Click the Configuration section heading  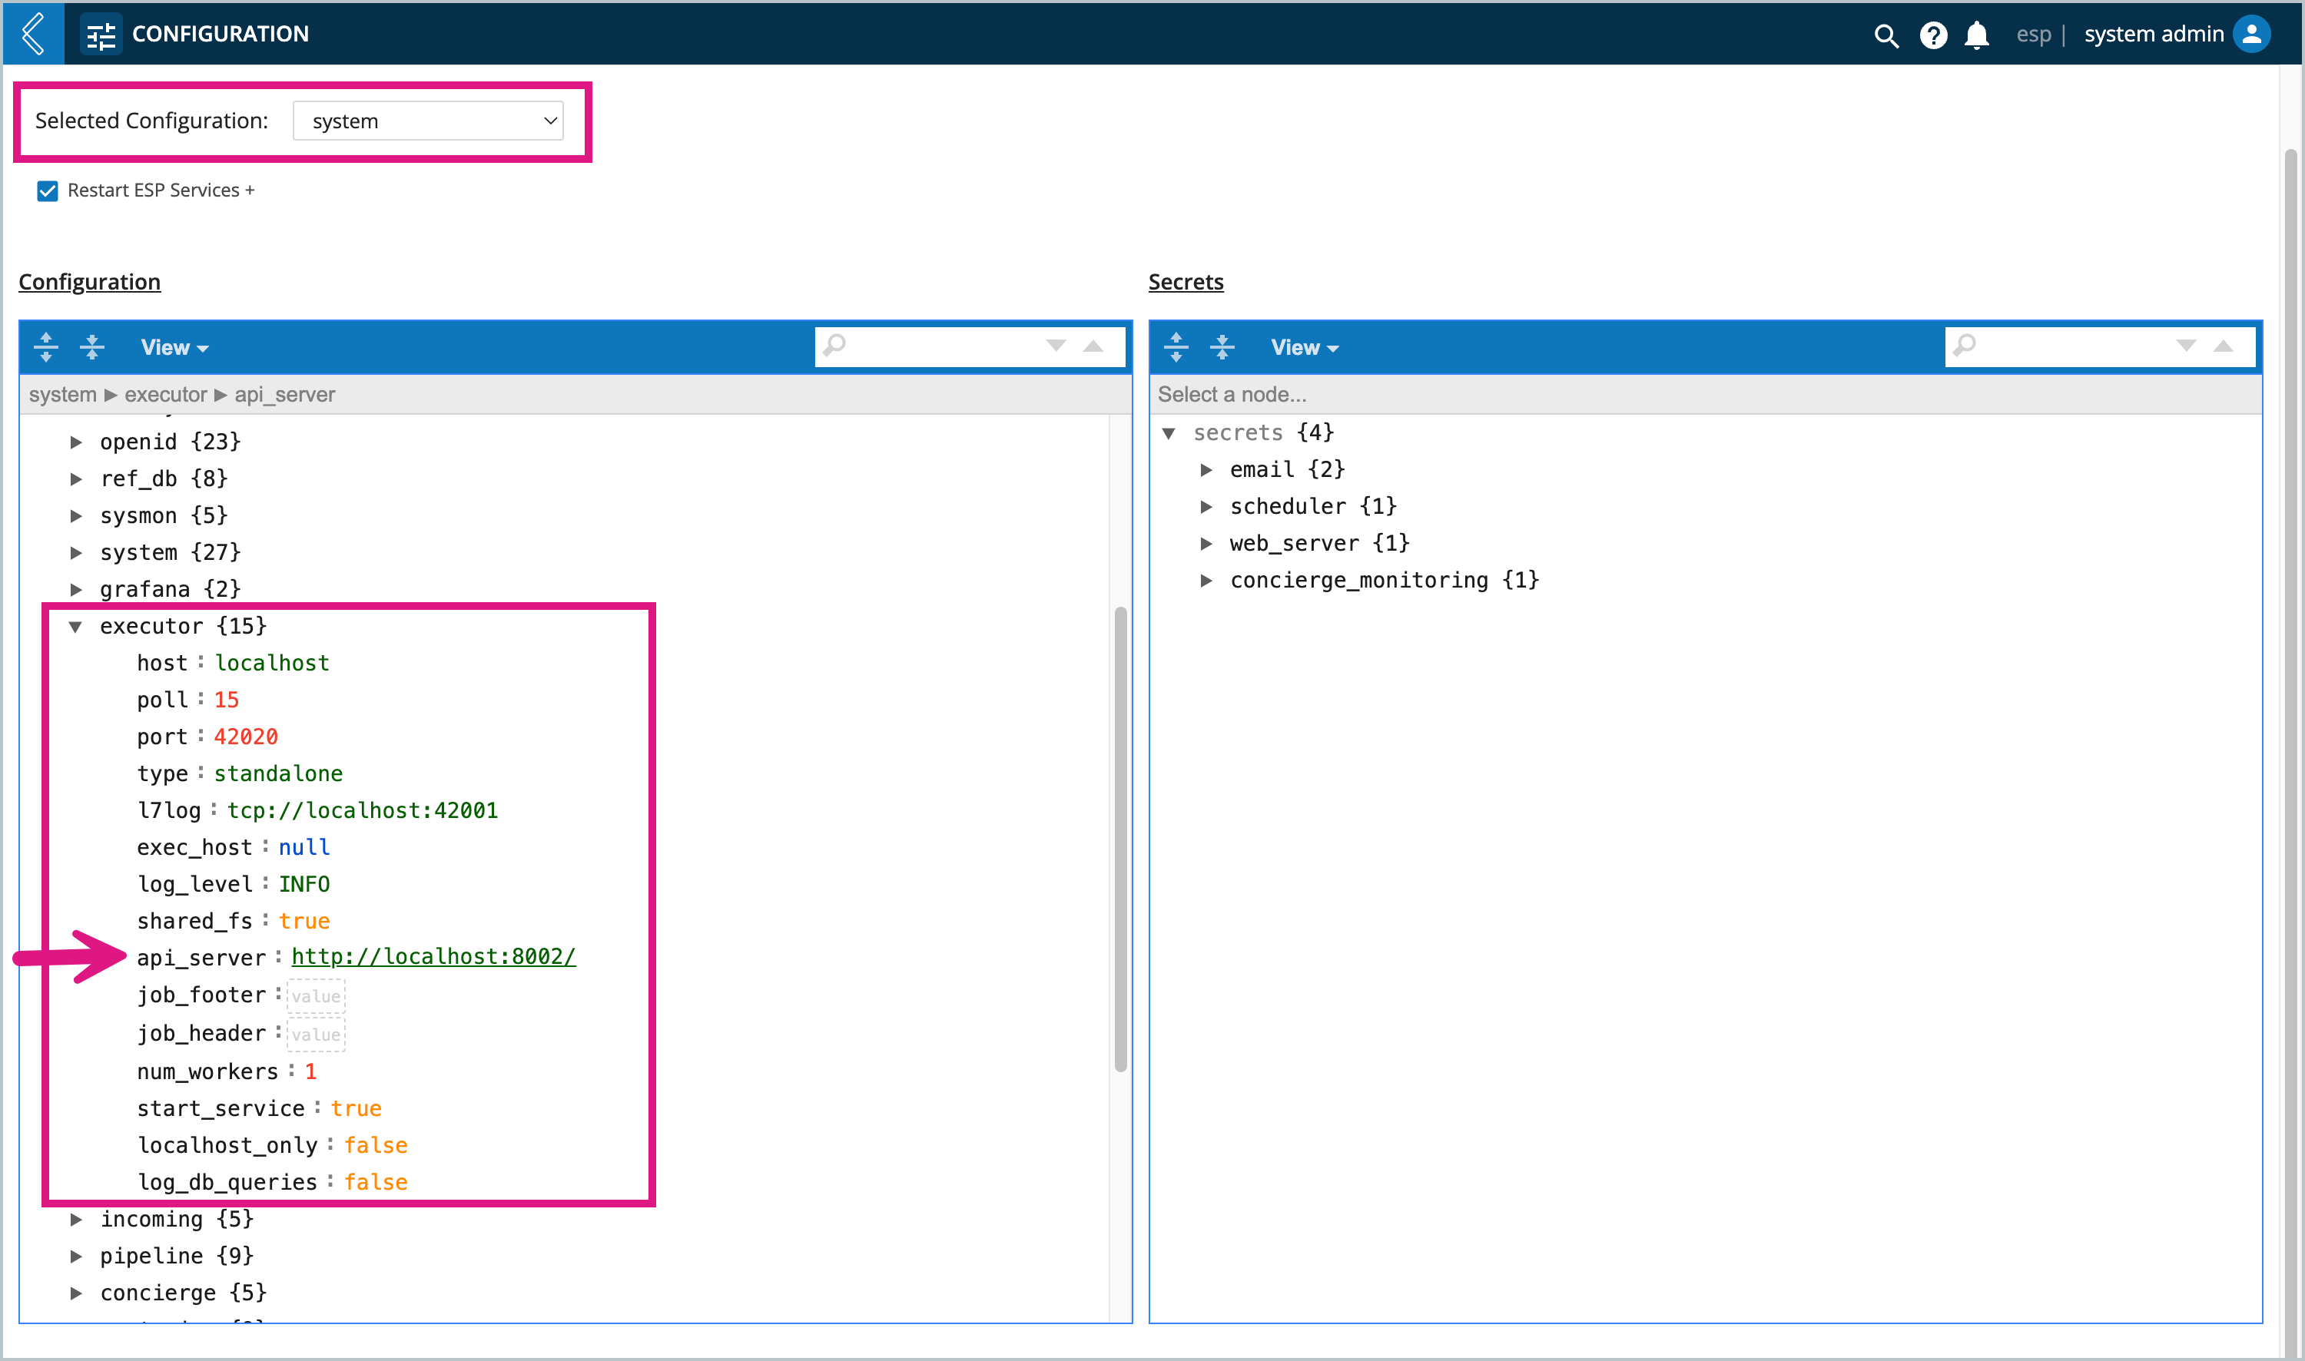point(89,282)
